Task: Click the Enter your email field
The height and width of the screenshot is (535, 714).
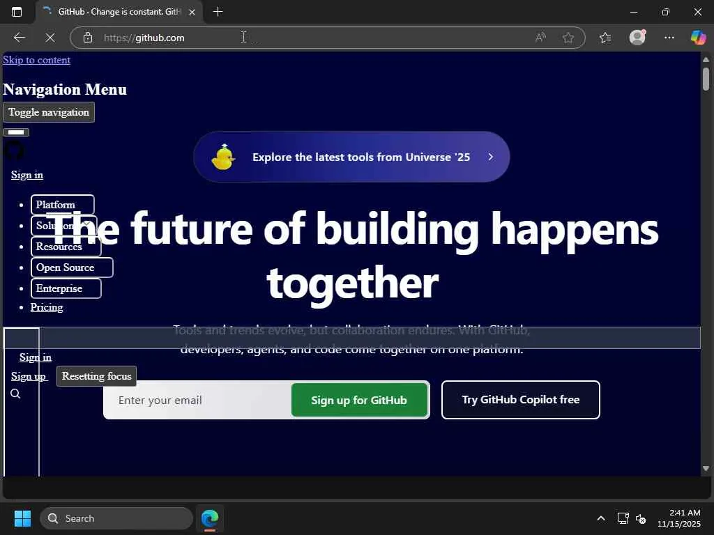Action: [197, 400]
